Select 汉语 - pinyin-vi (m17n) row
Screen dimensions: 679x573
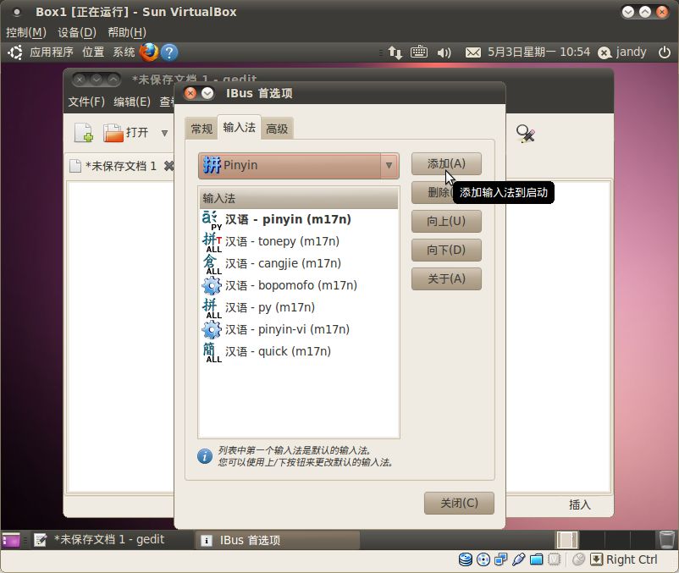coord(299,330)
